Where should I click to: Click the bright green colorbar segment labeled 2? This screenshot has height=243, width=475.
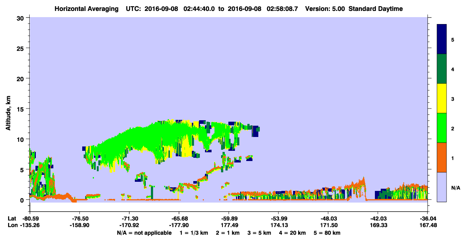point(442,128)
